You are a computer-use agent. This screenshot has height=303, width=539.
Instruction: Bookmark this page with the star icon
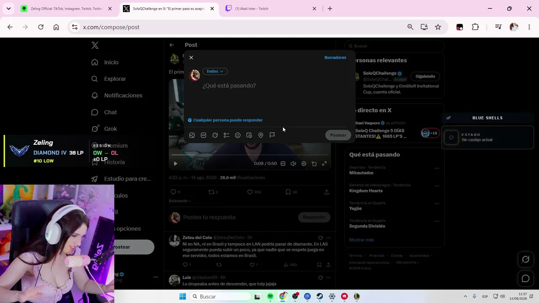(x=438, y=27)
